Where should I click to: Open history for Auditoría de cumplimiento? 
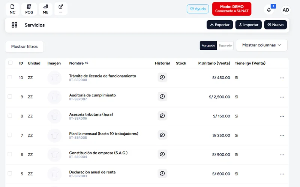[x=162, y=96]
